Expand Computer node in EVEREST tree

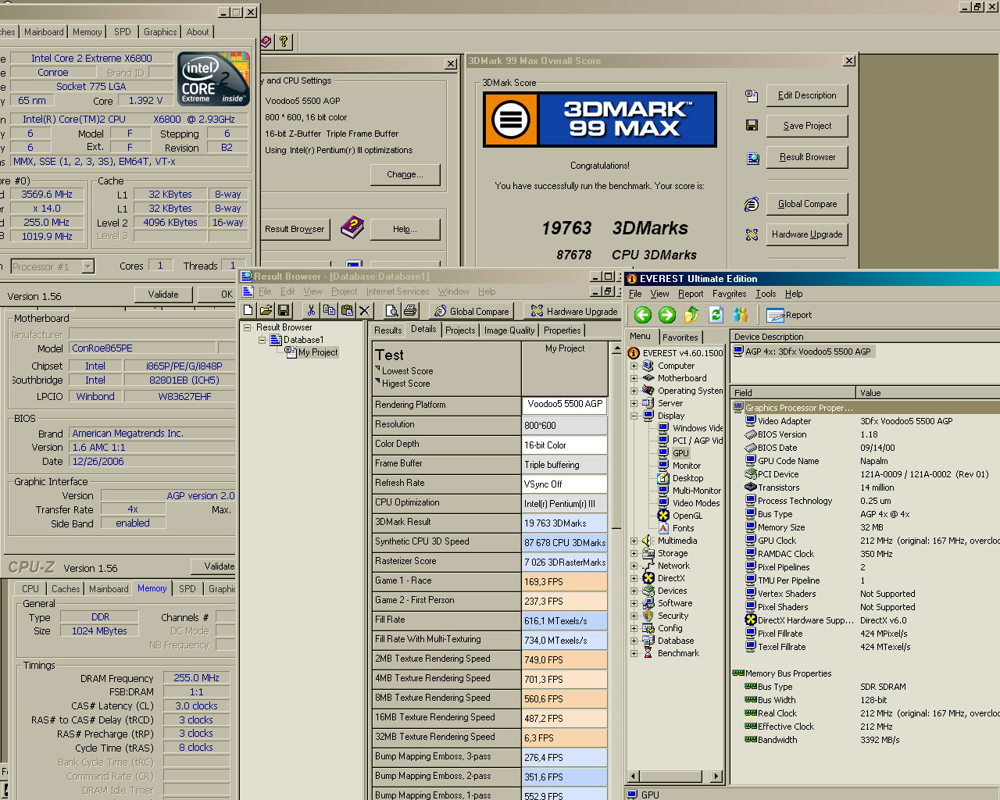(634, 366)
